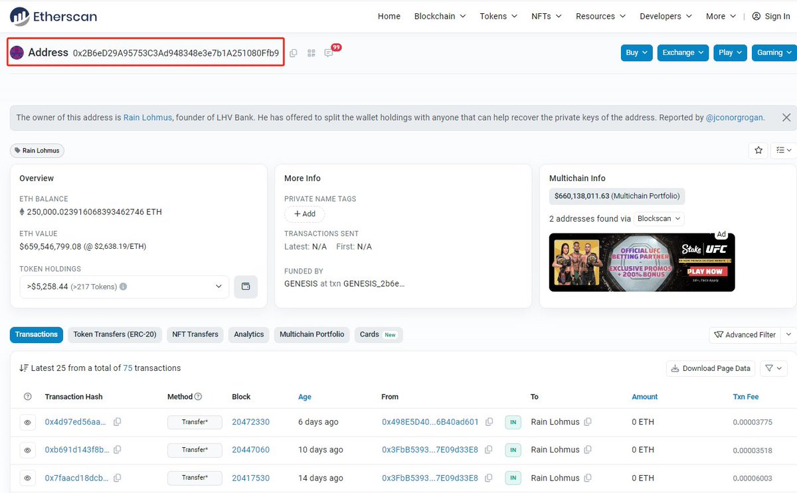Expand the Resources menu
This screenshot has height=493, width=797.
[601, 16]
